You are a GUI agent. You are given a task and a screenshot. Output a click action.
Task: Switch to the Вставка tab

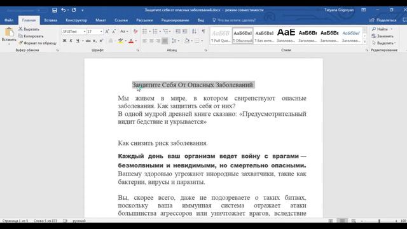click(x=51, y=20)
